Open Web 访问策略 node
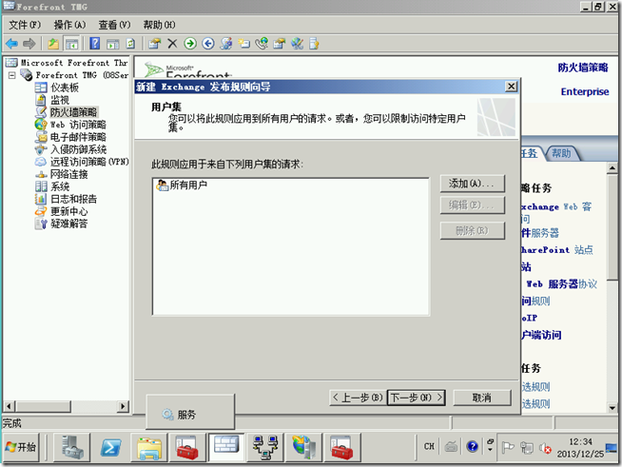 pyautogui.click(x=78, y=125)
